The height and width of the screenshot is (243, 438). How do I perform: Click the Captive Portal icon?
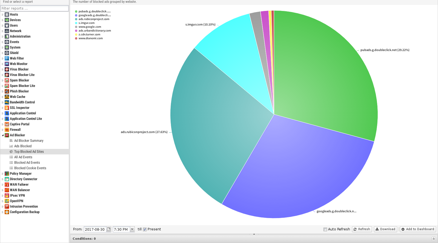pyautogui.click(x=7, y=124)
